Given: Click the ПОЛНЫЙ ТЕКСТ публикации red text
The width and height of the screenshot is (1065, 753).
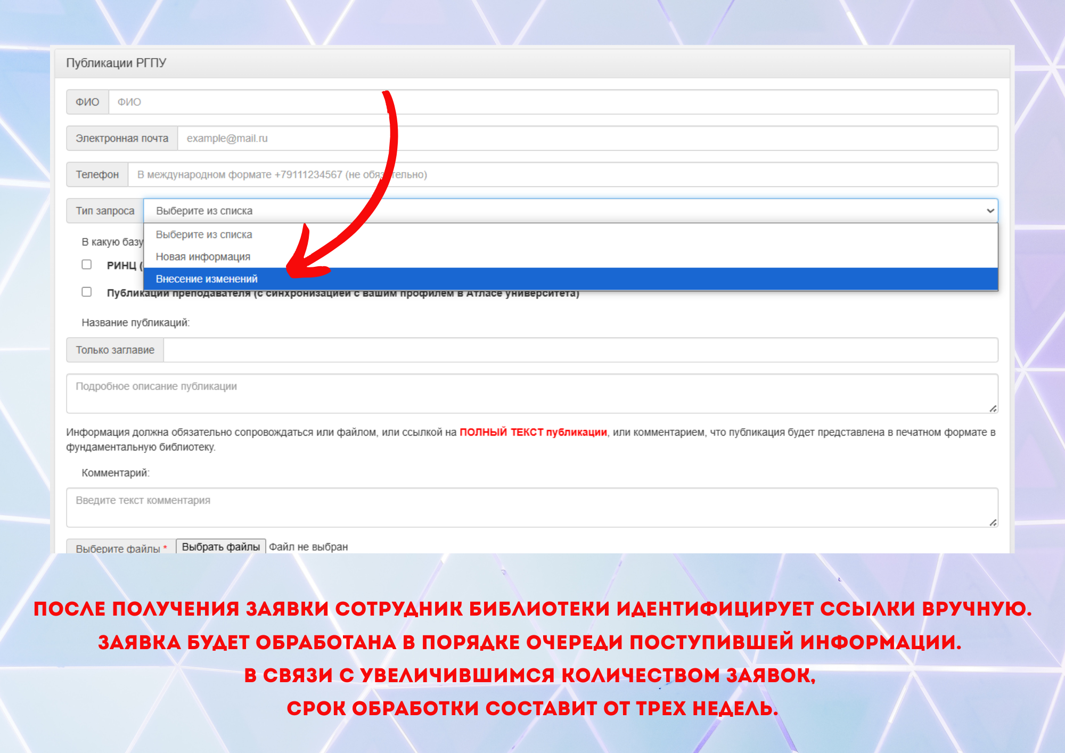Looking at the screenshot, I should (533, 432).
